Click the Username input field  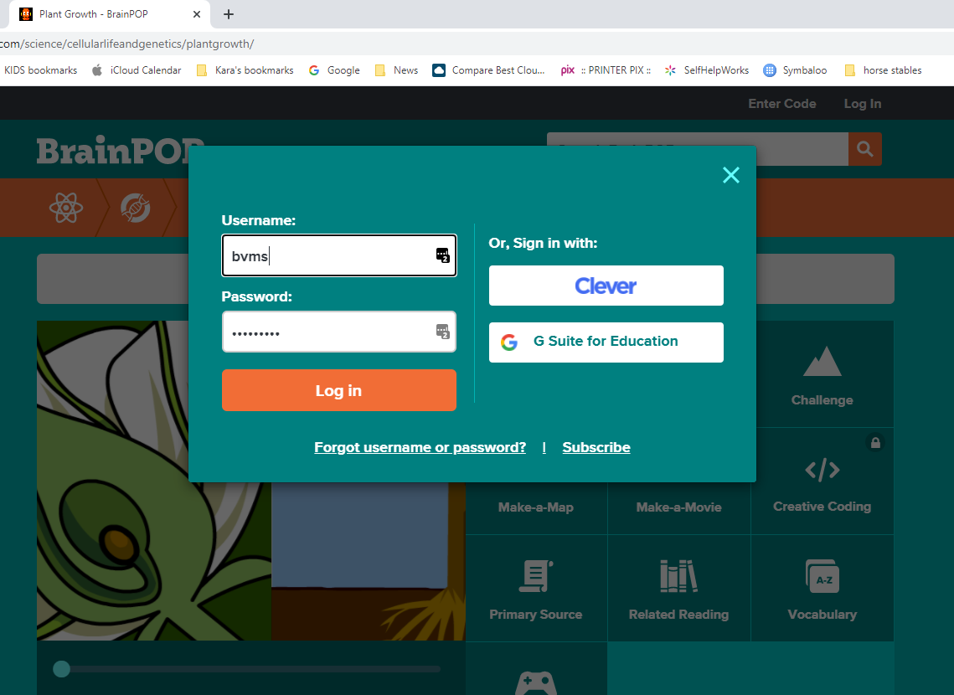(339, 255)
